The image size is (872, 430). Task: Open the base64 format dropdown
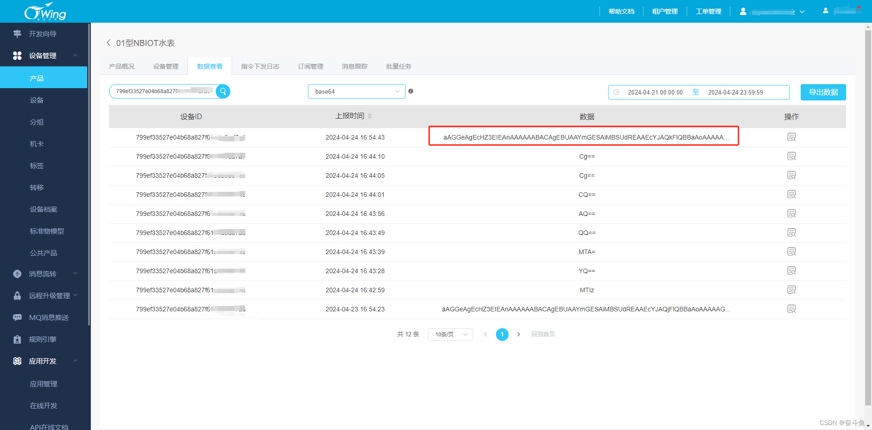[x=357, y=91]
